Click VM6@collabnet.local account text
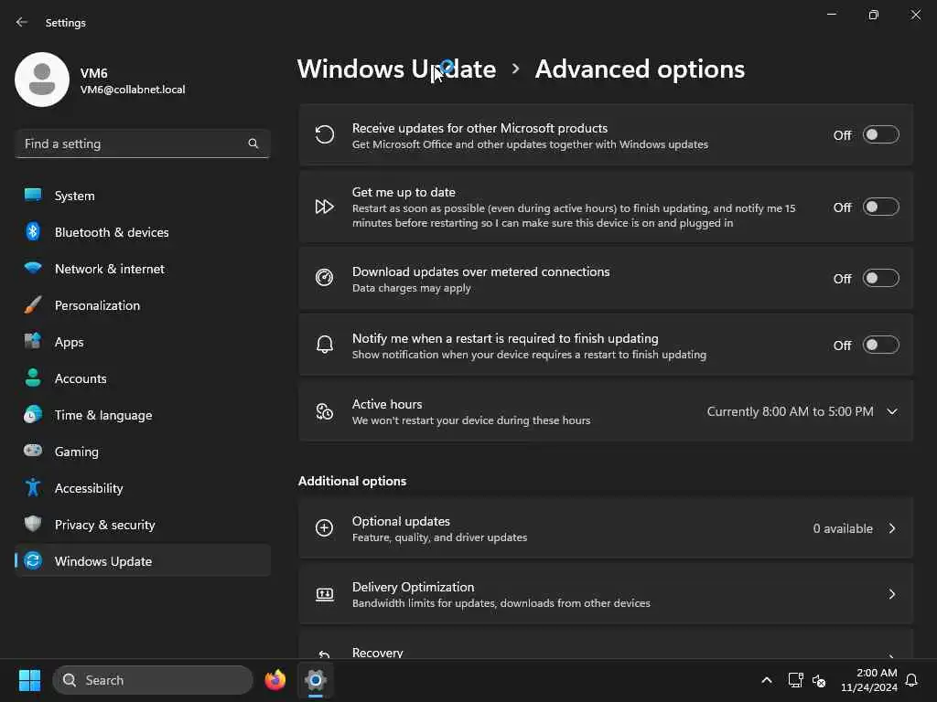Image resolution: width=937 pixels, height=702 pixels. (x=133, y=90)
